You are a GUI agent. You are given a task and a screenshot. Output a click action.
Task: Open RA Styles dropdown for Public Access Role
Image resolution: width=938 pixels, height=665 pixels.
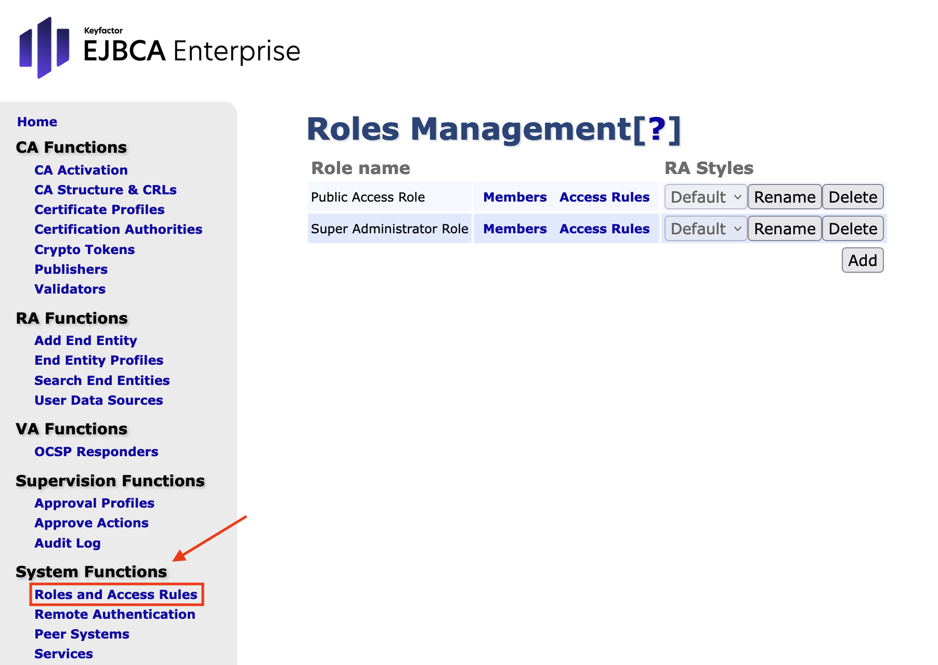coord(705,197)
